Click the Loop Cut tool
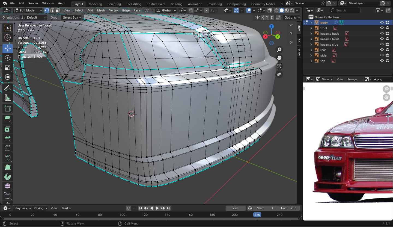The width and height of the screenshot is (393, 227). tap(8, 148)
